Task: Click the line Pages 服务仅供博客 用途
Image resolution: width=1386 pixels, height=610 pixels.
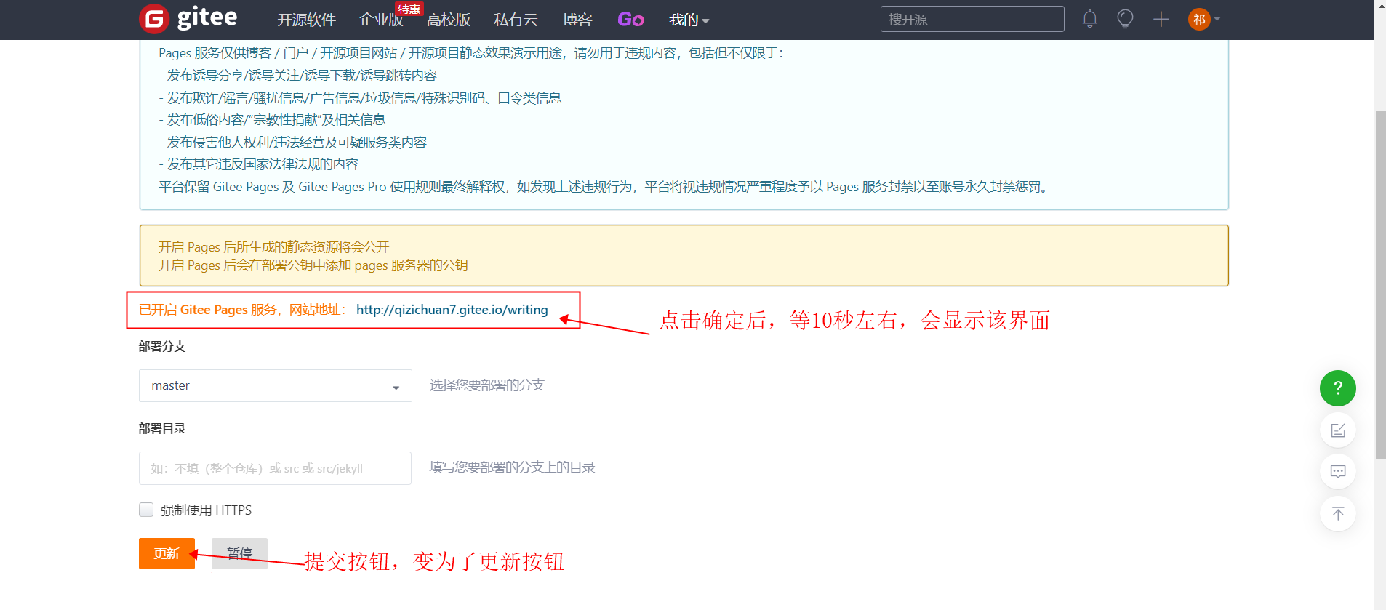Action: click(x=471, y=53)
